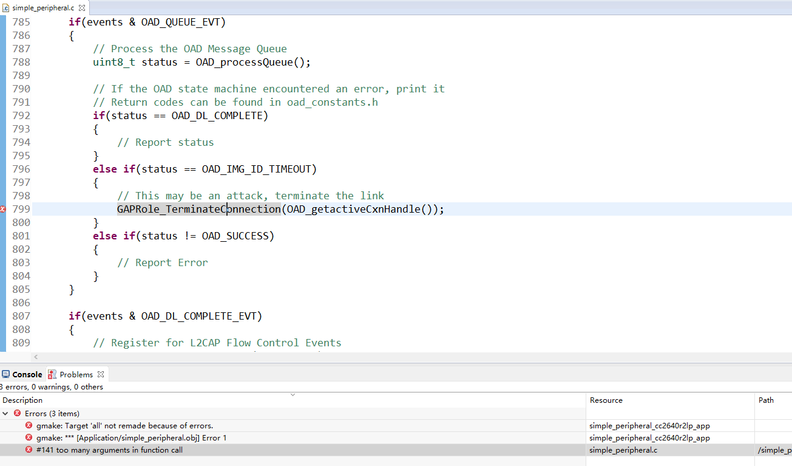Sort problems by the Resource column header
792x466 pixels.
(x=671, y=400)
